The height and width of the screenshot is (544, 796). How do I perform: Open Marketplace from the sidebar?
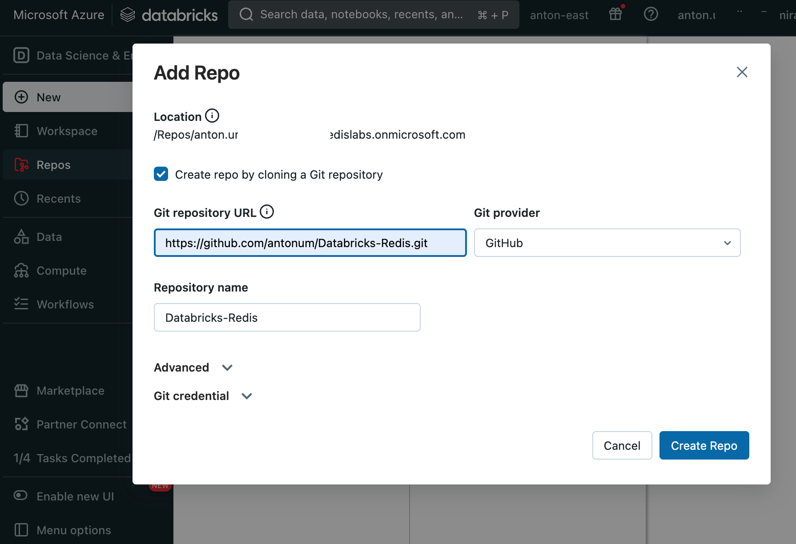[x=68, y=390]
